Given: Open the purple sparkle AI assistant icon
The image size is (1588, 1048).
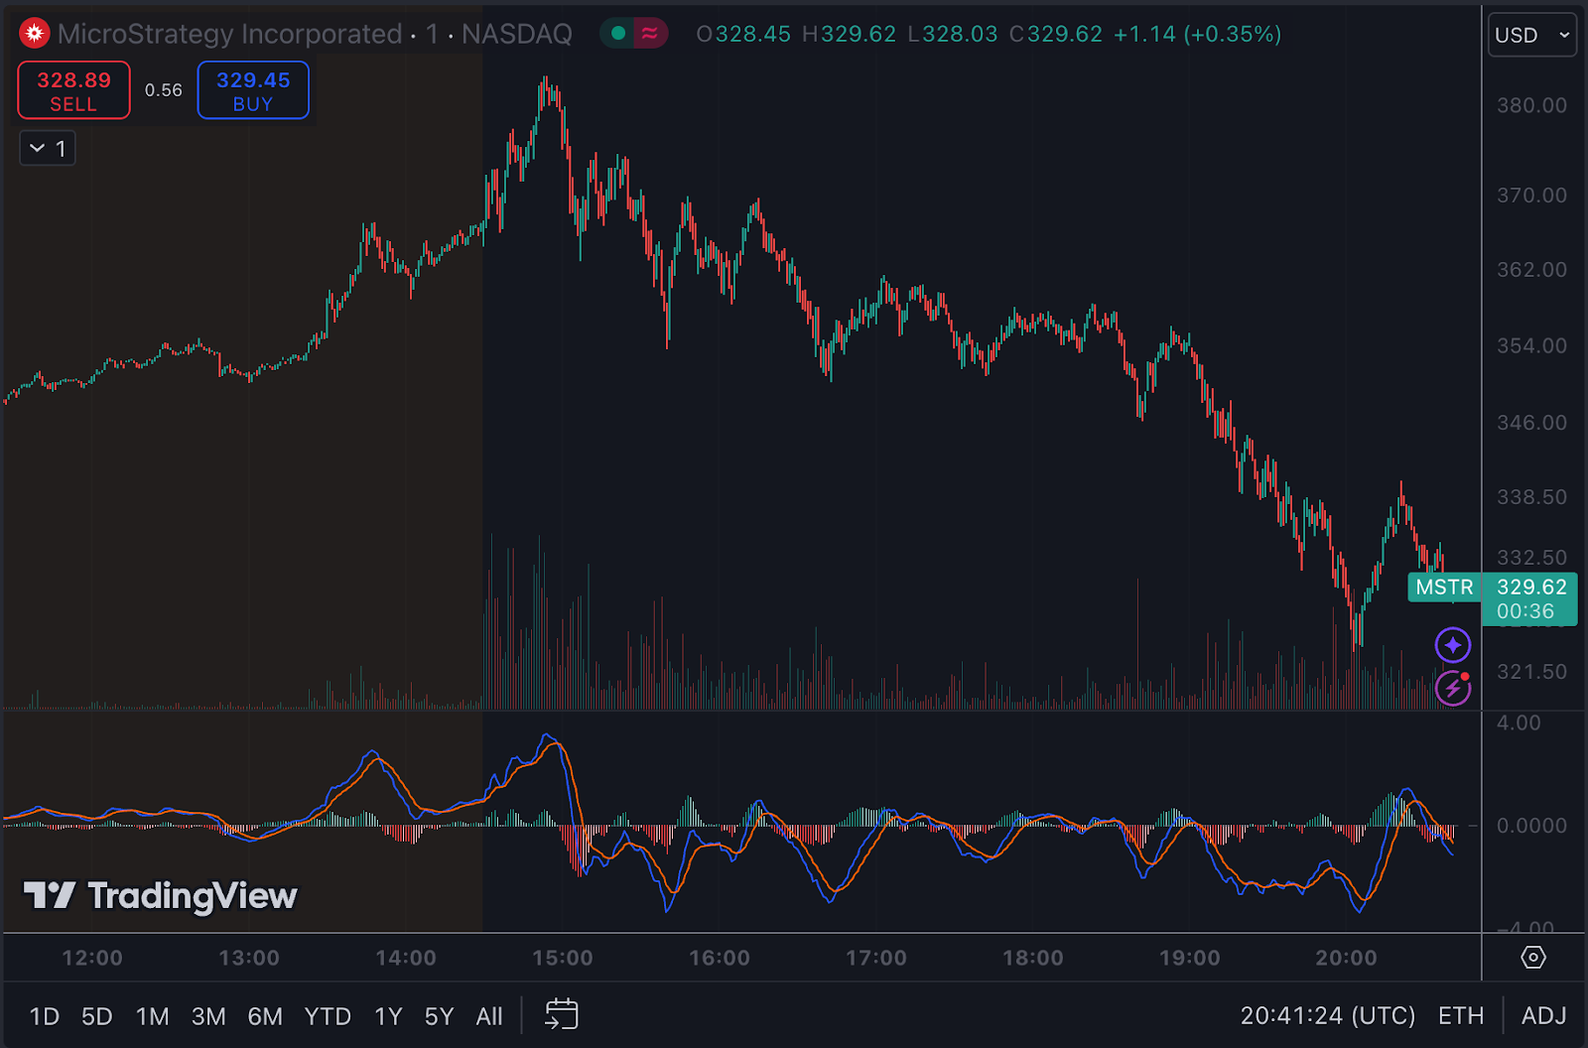Looking at the screenshot, I should point(1453,645).
